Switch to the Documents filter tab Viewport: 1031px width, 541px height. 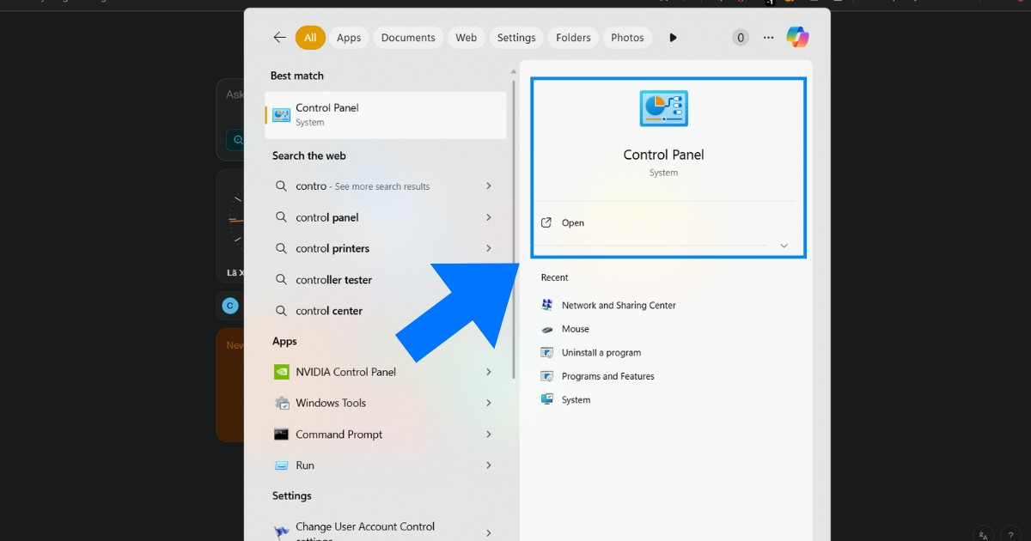pos(407,37)
